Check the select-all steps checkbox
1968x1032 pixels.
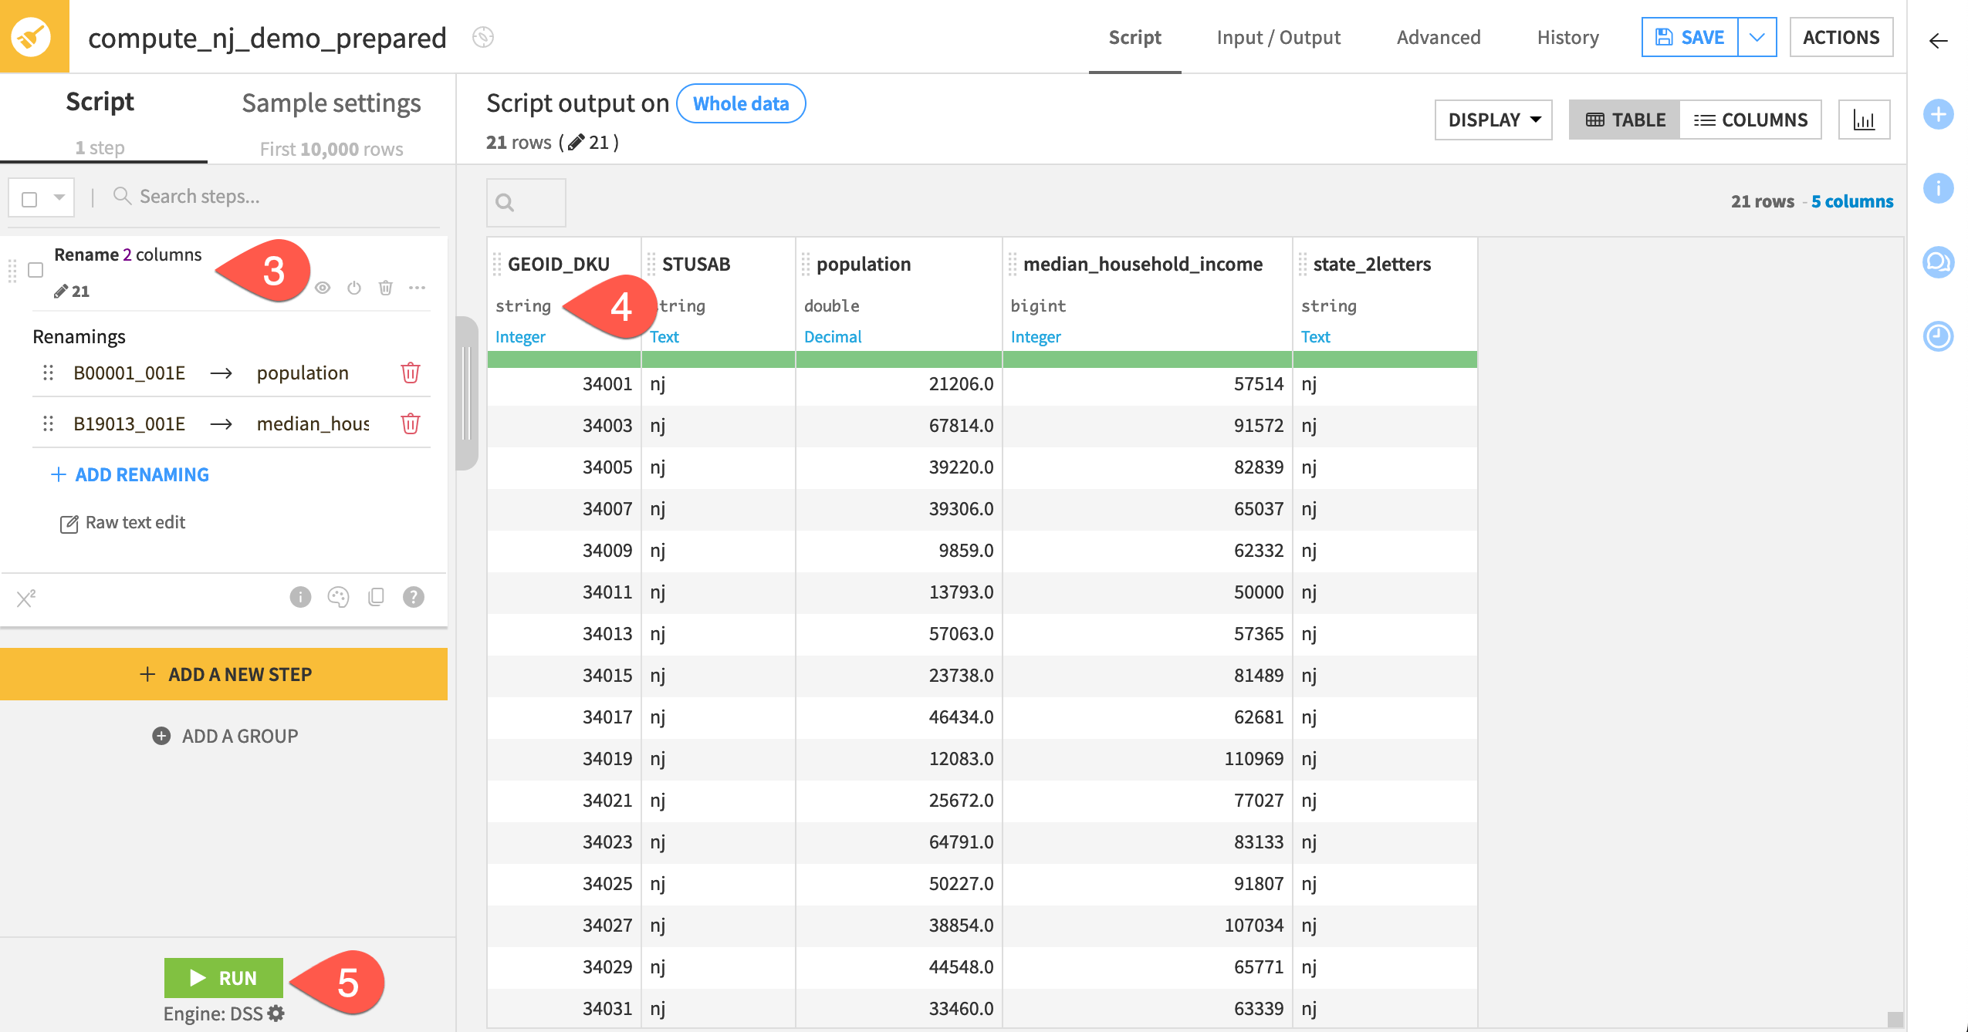[29, 200]
